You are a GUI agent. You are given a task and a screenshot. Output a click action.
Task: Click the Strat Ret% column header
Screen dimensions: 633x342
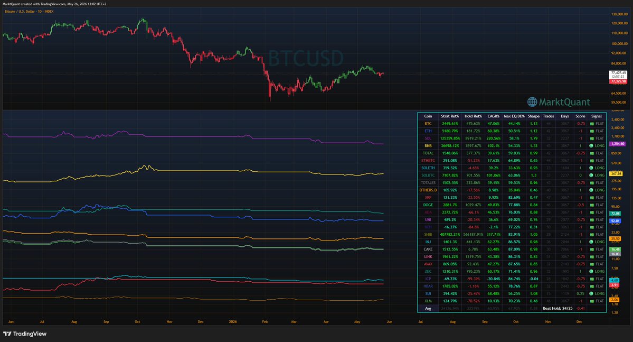tap(450, 116)
